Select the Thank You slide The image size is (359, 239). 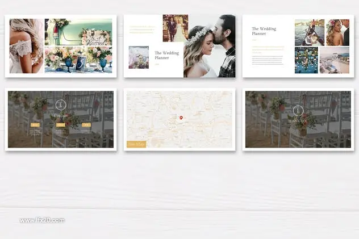298,119
